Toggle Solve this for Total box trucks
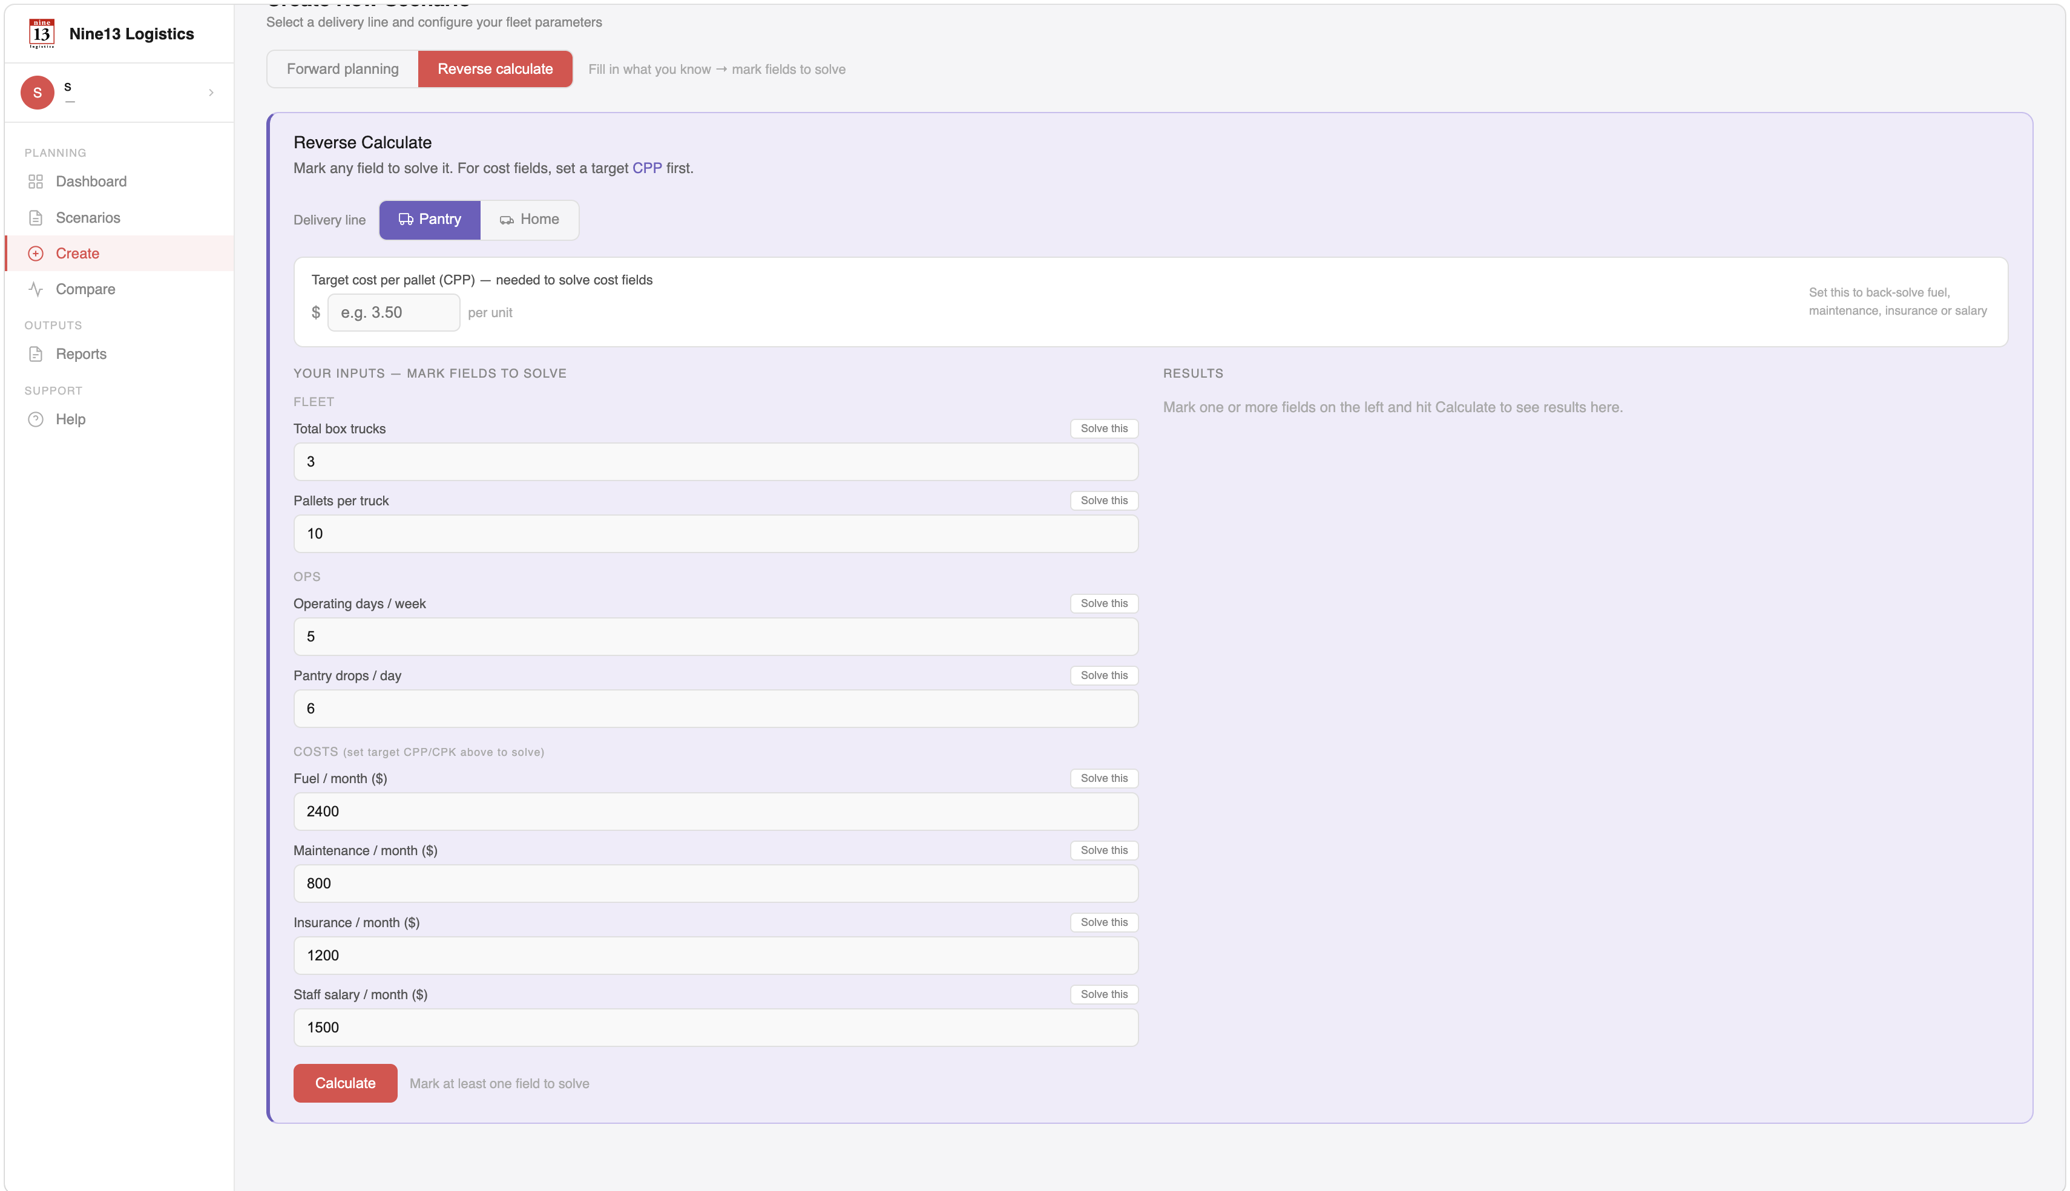2070x1191 pixels. (x=1104, y=428)
